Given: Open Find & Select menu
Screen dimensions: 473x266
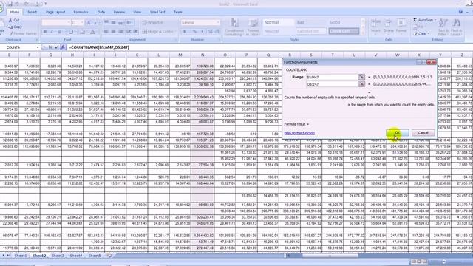Looking at the screenshot, I should (456, 27).
